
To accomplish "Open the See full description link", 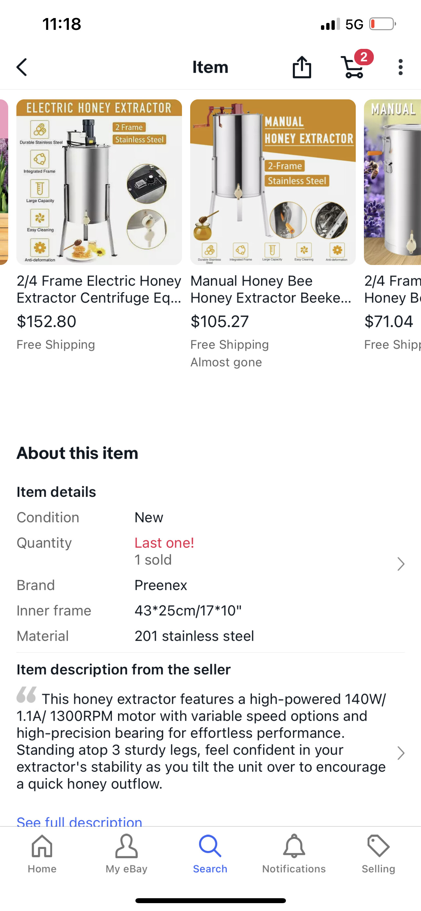I will click(80, 821).
